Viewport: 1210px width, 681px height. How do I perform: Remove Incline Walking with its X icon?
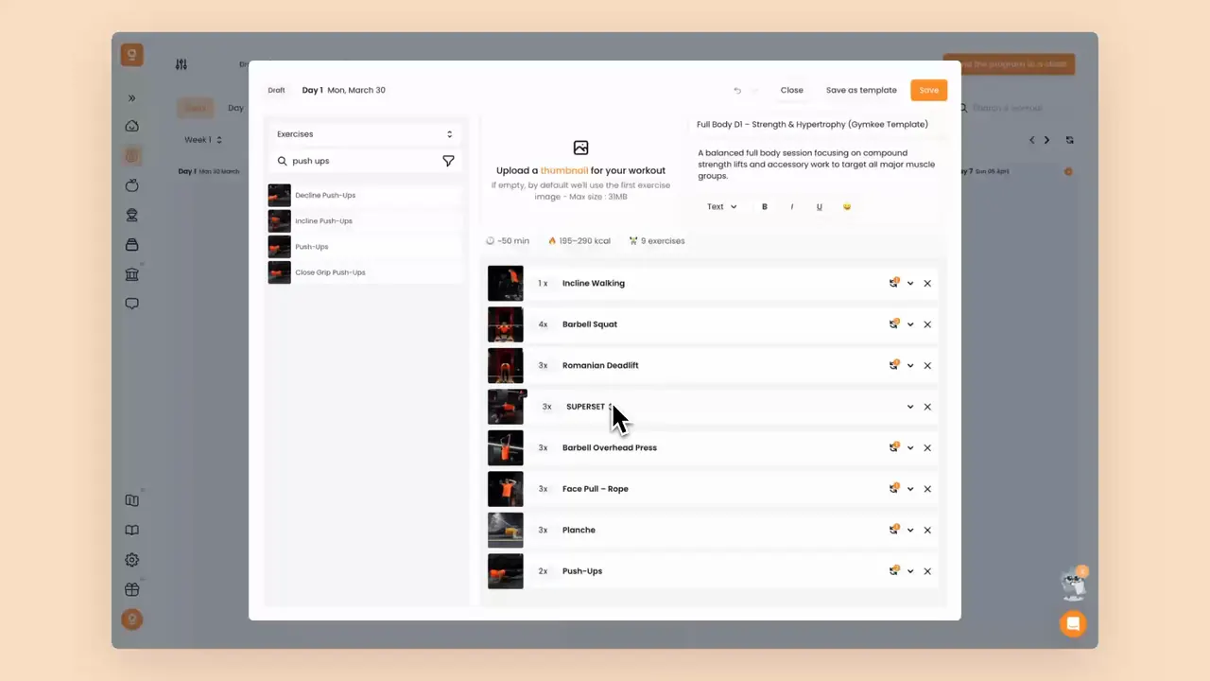(927, 283)
